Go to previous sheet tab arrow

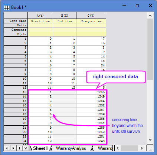click(7, 148)
